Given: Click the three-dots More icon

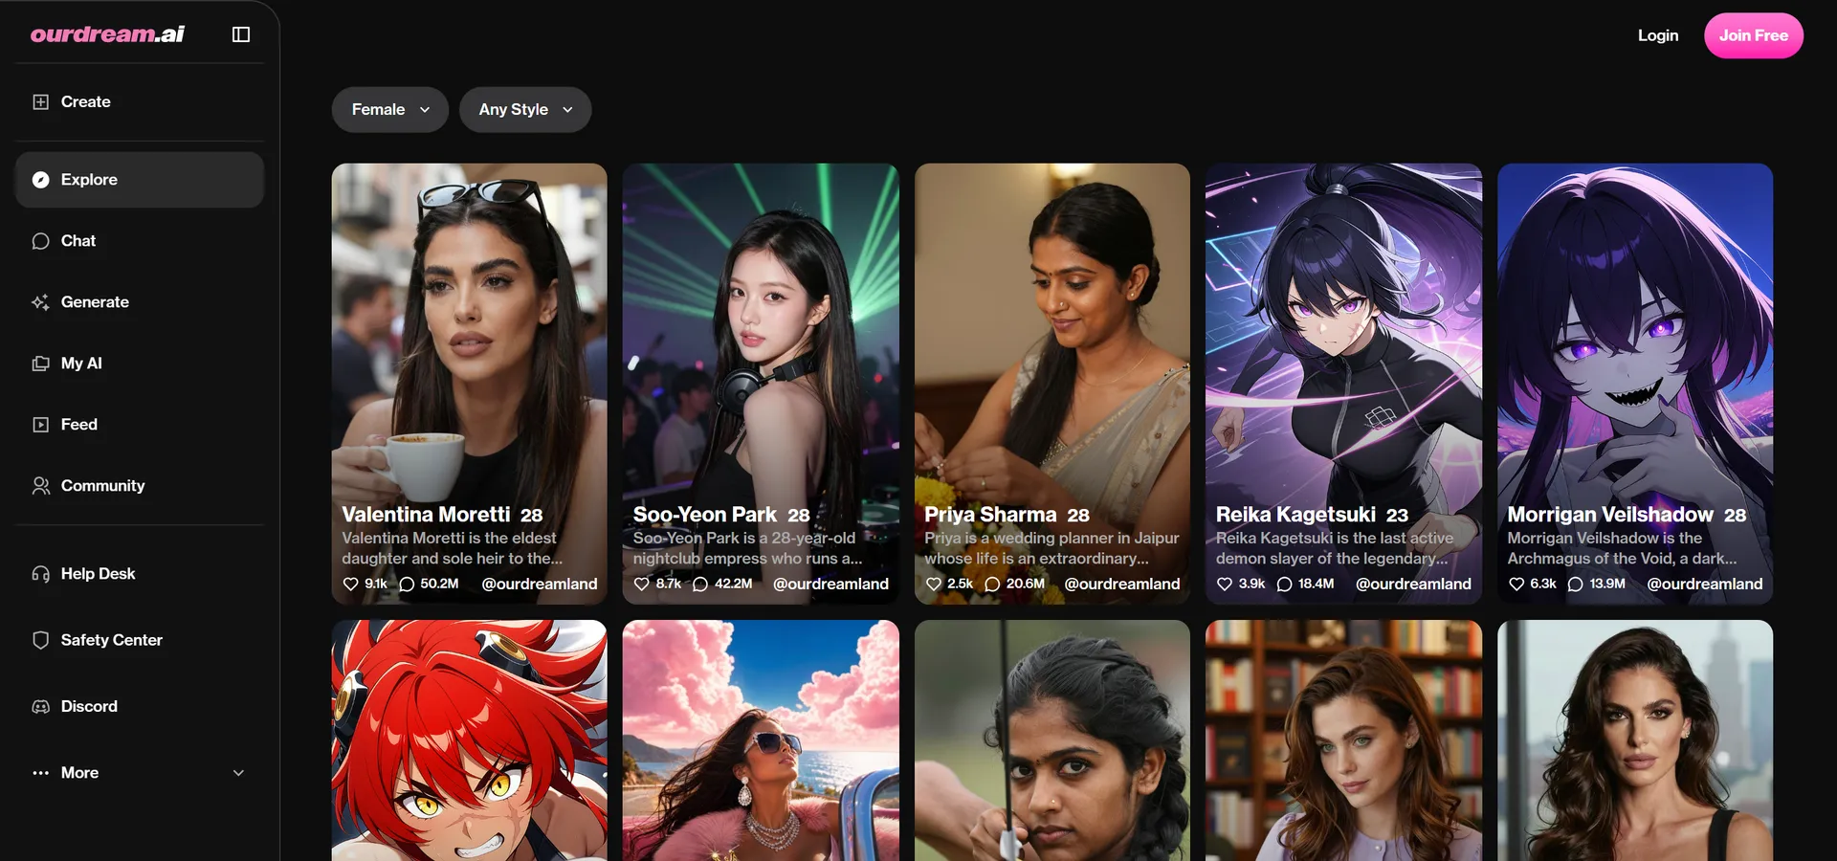Looking at the screenshot, I should click(40, 773).
